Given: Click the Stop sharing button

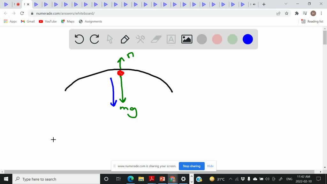Looking at the screenshot, I should (x=192, y=166).
